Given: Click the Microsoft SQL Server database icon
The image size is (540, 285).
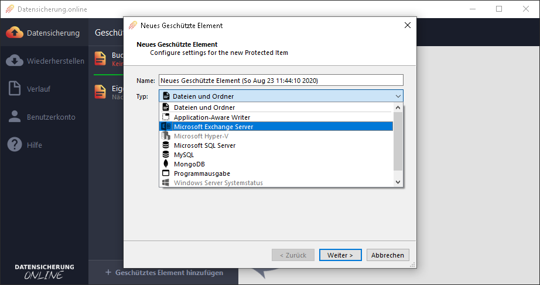Looking at the screenshot, I should (166, 145).
